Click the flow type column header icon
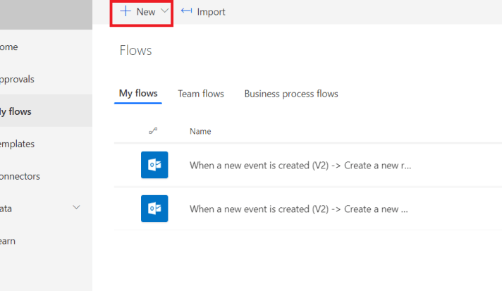The height and width of the screenshot is (291, 502). (153, 131)
